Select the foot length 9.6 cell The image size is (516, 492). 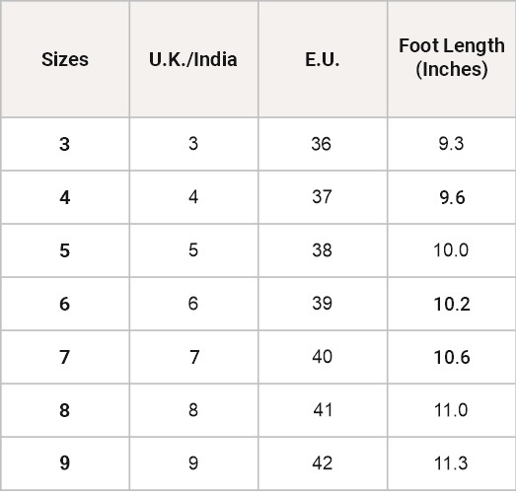coord(452,197)
